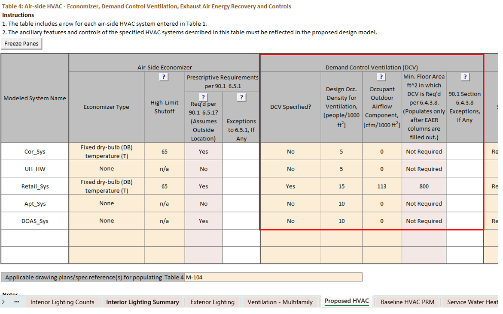Select Cor_Sys Economizer Type cell

[x=107, y=152]
